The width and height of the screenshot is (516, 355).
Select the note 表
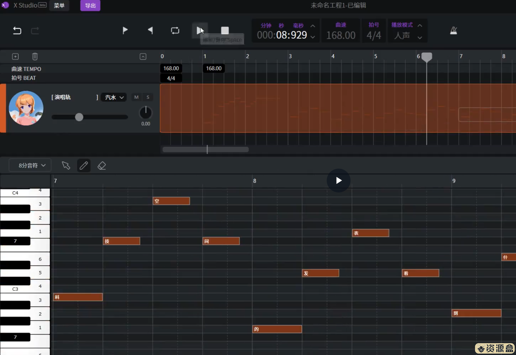(370, 233)
